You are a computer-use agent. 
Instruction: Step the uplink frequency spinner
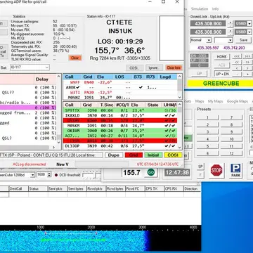coord(231,32)
